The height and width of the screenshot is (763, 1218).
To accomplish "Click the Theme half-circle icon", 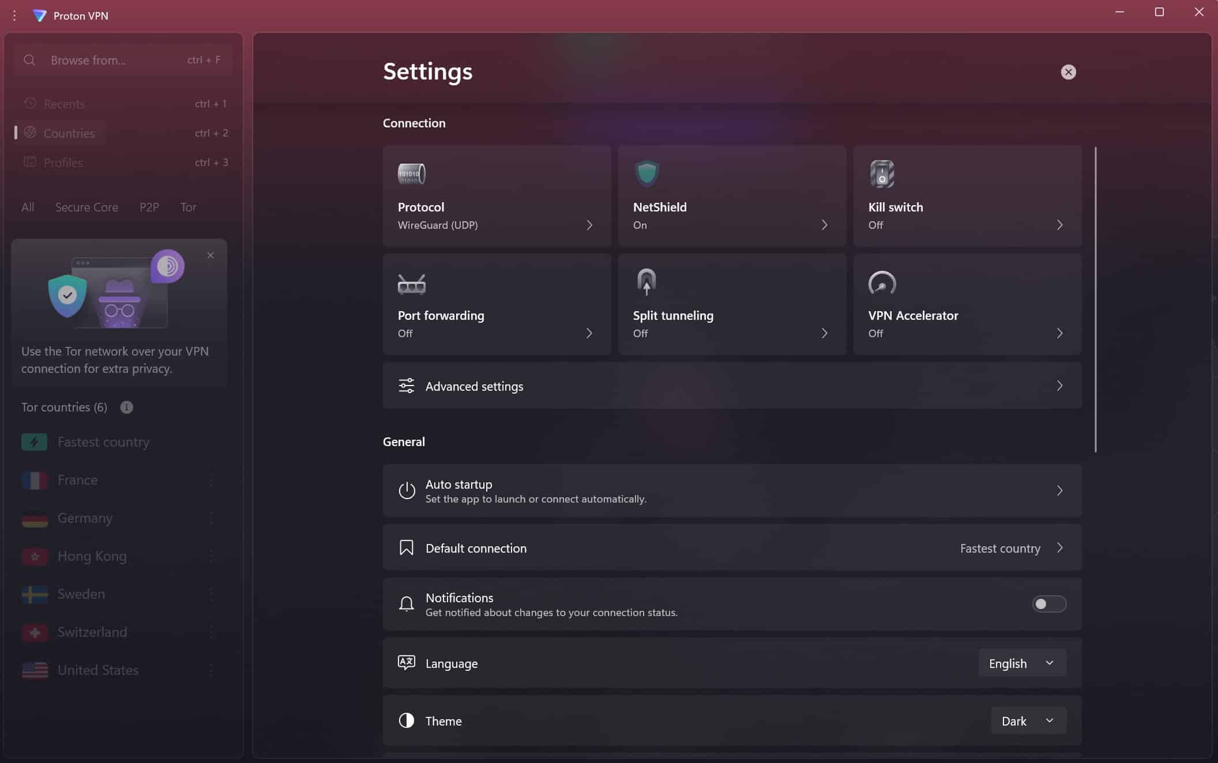I will (x=407, y=720).
